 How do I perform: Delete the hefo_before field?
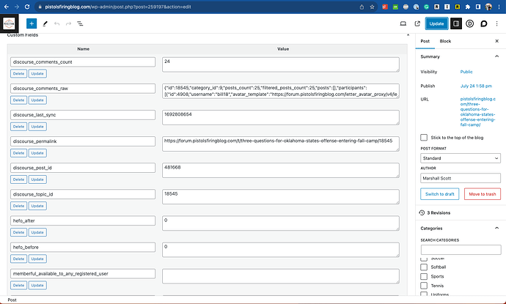tap(19, 259)
